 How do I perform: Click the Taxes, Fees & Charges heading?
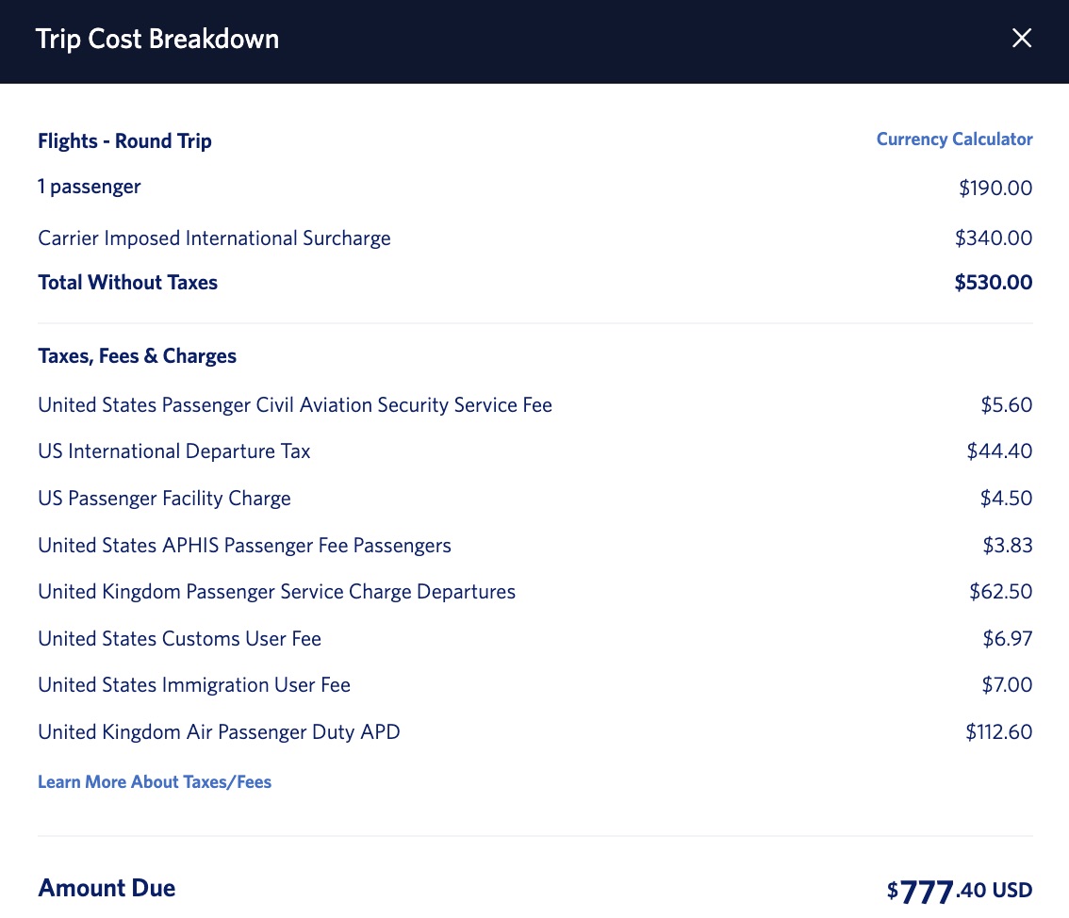137,355
